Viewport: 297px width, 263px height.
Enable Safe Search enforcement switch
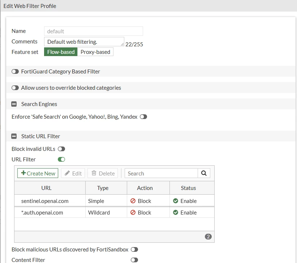pos(143,117)
